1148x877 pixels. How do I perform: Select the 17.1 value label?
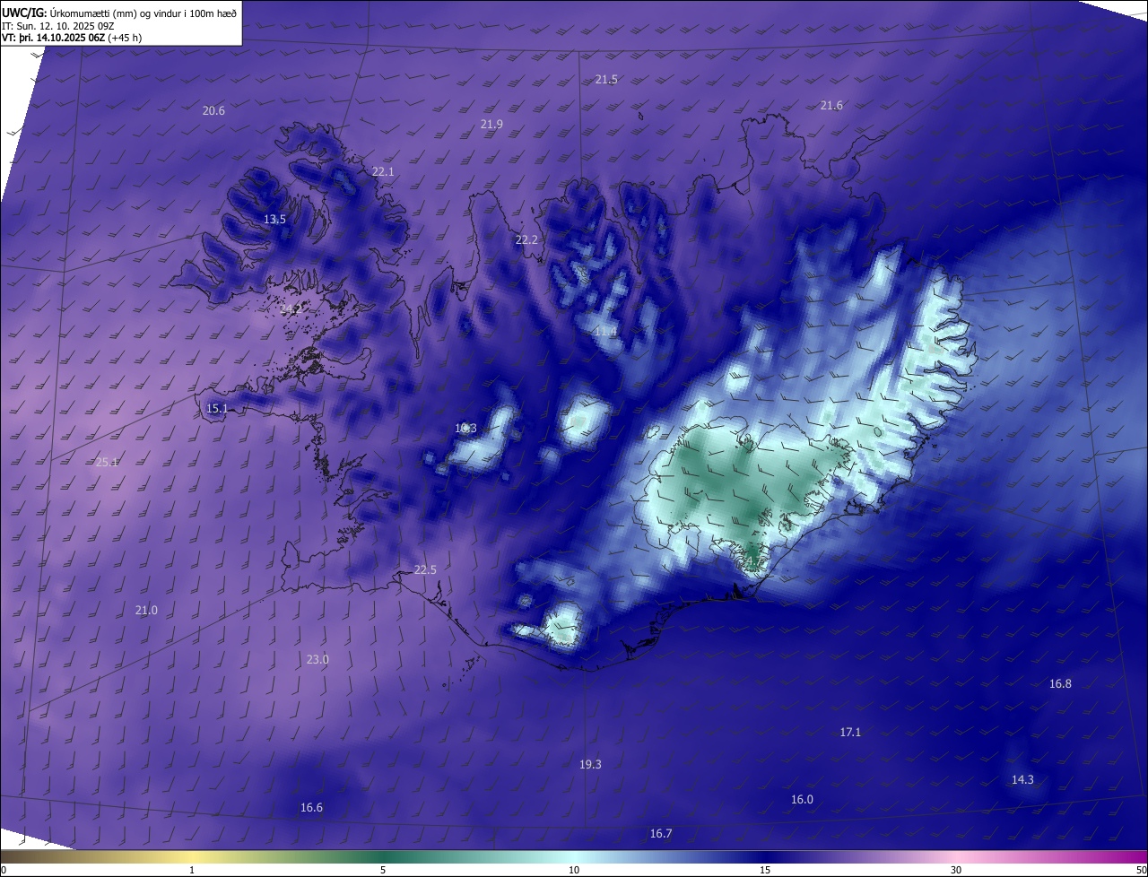(850, 733)
